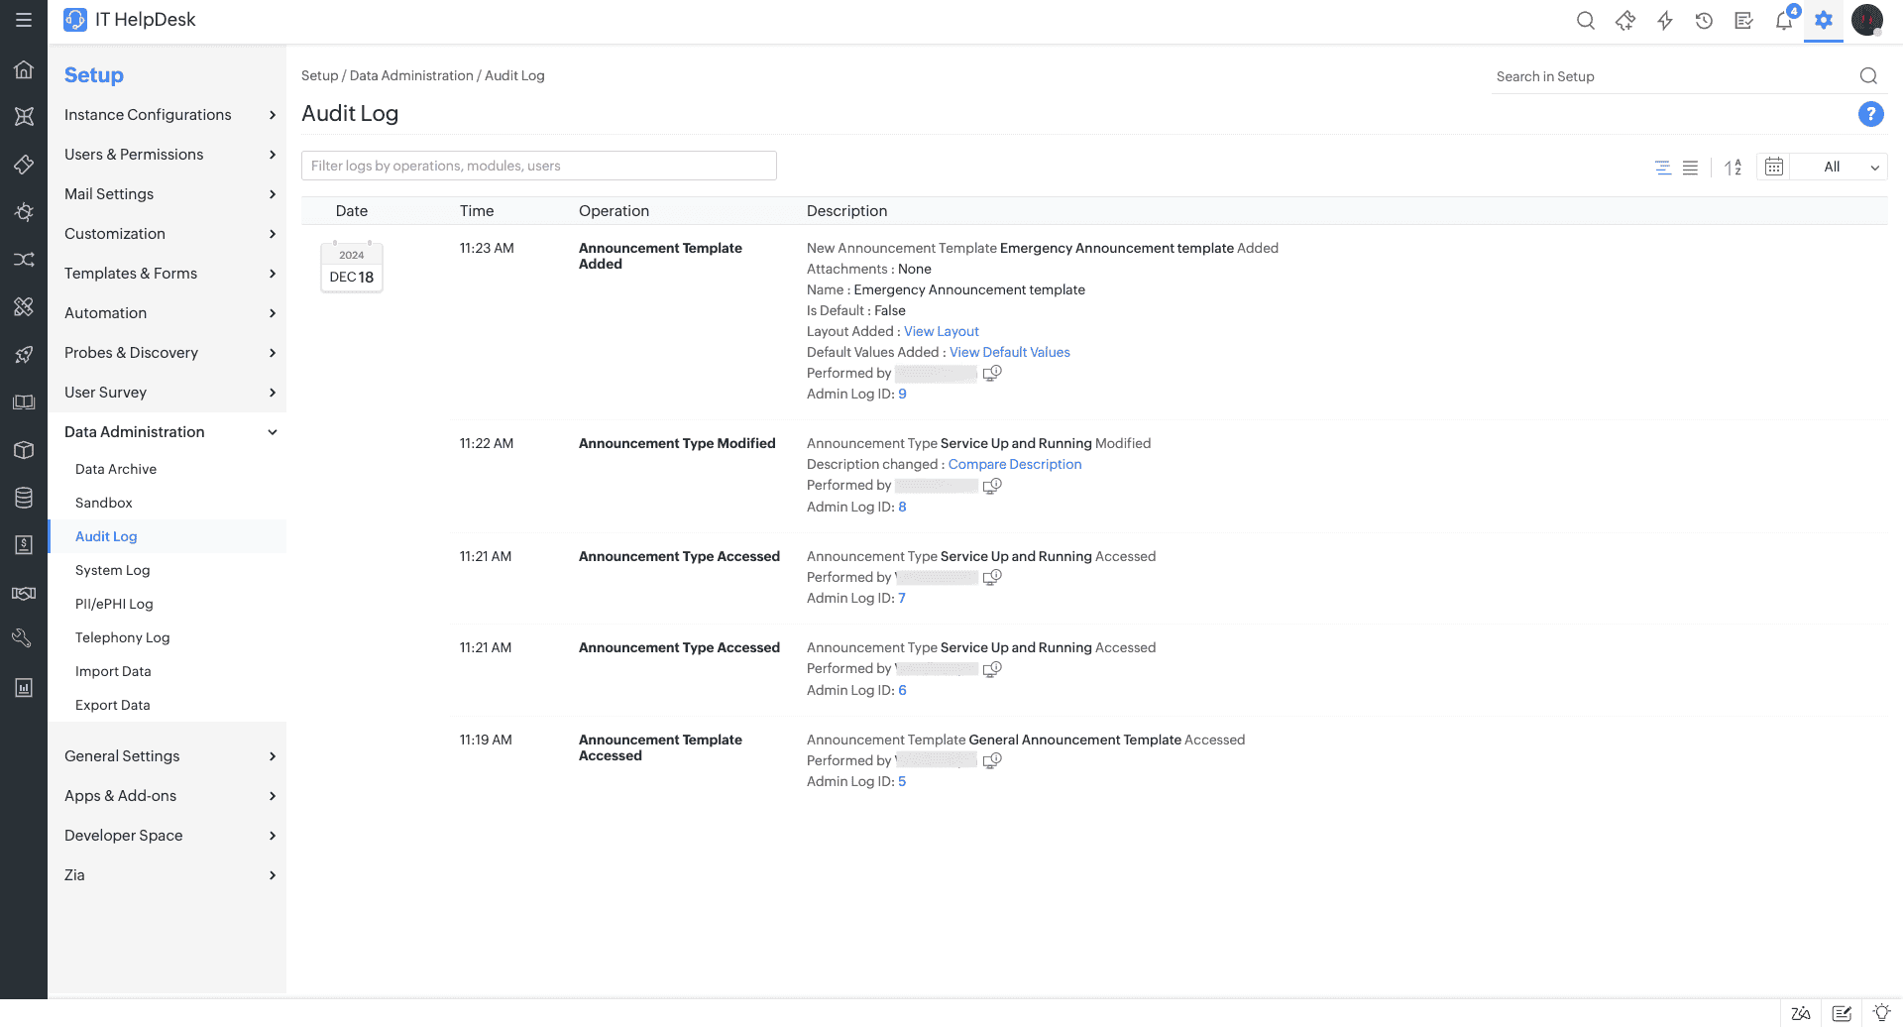Screen dimensions: 1903x1027
Task: Open the recent history clock icon
Action: pyautogui.click(x=1705, y=20)
